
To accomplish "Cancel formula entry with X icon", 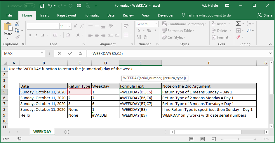I will pyautogui.click(x=60, y=53).
